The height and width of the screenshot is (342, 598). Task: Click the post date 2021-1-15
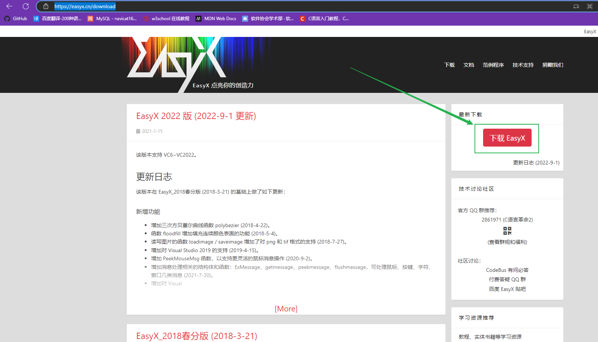click(x=149, y=131)
